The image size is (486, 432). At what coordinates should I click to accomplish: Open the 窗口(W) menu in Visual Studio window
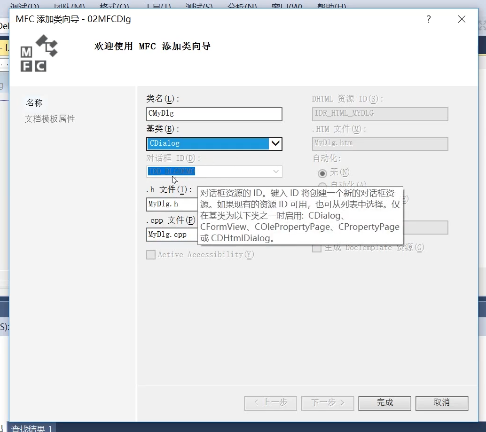click(x=287, y=6)
